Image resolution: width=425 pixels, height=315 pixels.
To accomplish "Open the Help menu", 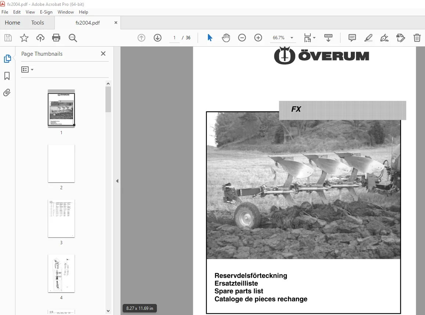I will point(83,12).
